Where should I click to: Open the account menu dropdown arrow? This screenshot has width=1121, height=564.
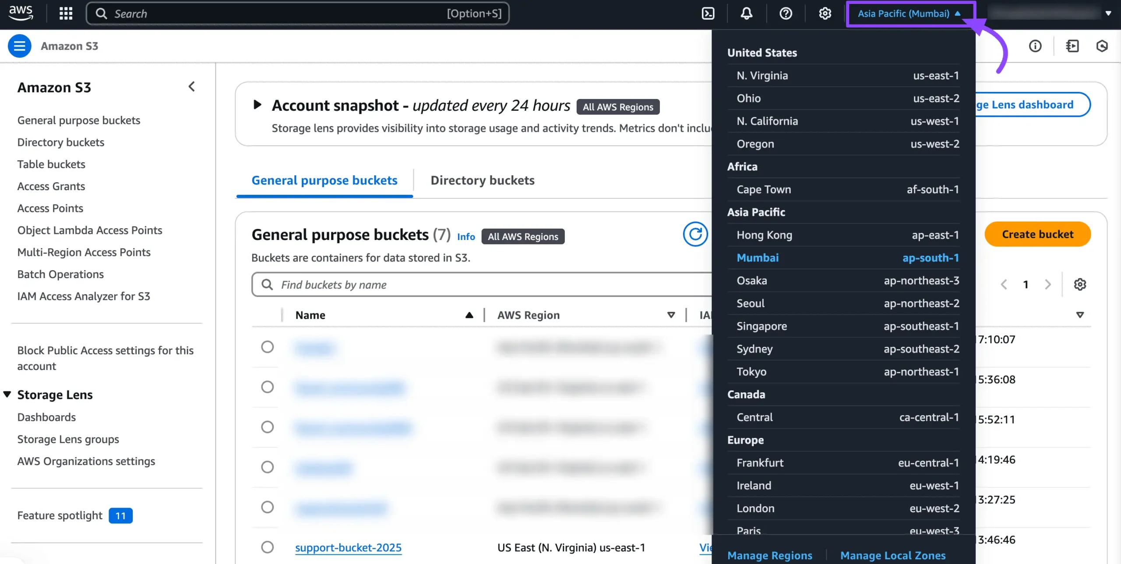1108,14
